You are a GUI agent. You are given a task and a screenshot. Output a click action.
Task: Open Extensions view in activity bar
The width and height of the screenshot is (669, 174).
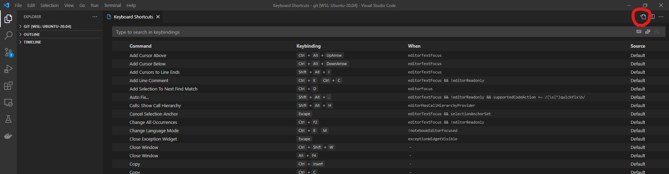[8, 86]
